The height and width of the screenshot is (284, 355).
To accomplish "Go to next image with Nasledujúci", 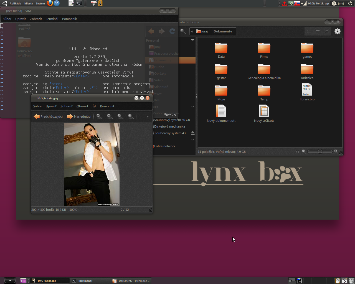I will [x=79, y=116].
